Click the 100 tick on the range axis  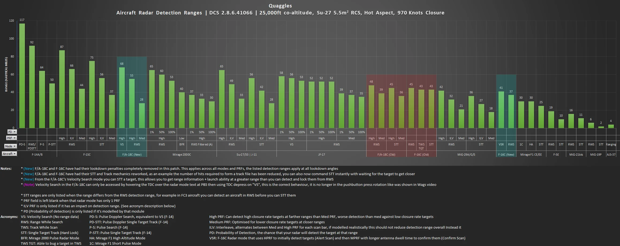click(x=12, y=39)
